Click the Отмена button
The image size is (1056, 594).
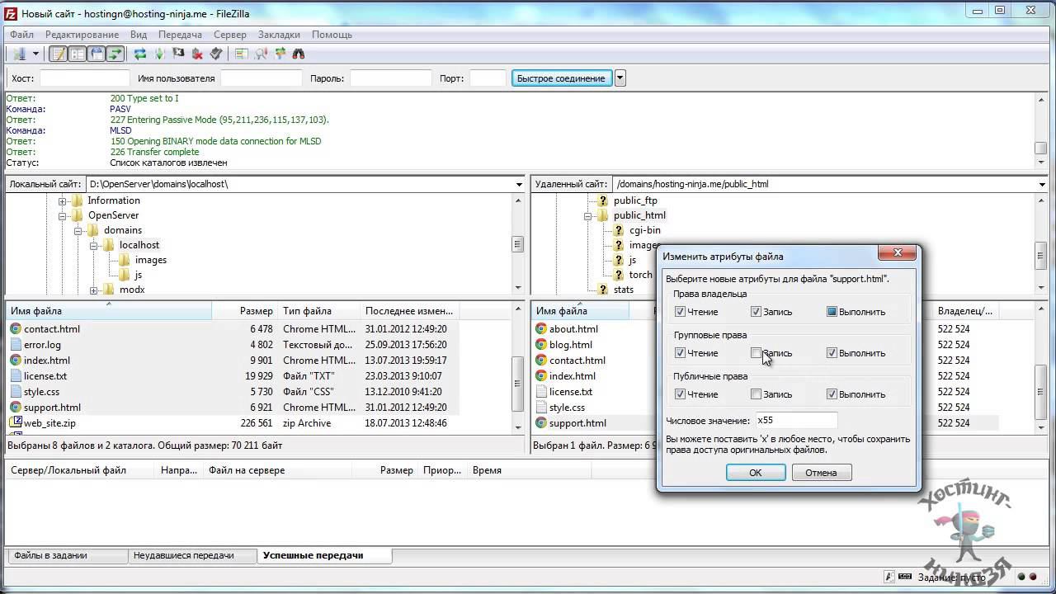tap(821, 473)
